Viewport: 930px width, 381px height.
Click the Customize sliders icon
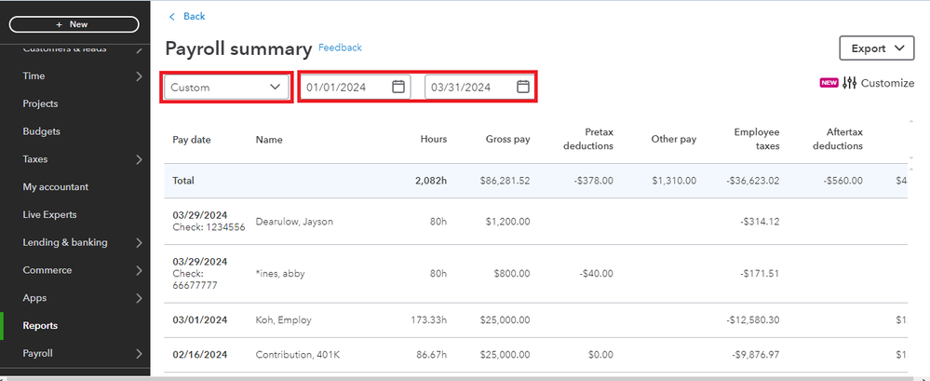coord(849,83)
